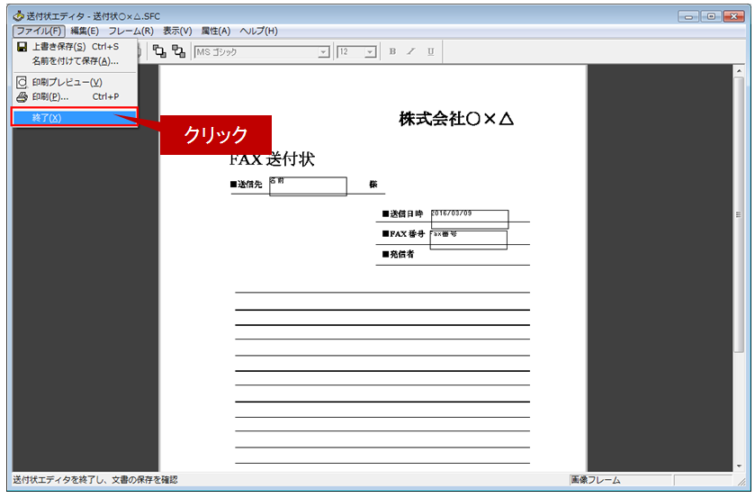Click the vertical scrollbar up arrow
The height and width of the screenshot is (498, 755).
(739, 71)
